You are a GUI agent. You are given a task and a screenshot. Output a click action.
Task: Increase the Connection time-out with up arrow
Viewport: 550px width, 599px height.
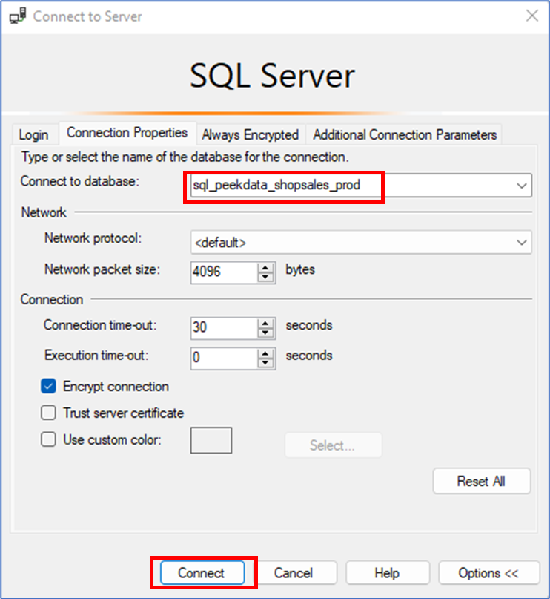[x=265, y=323]
